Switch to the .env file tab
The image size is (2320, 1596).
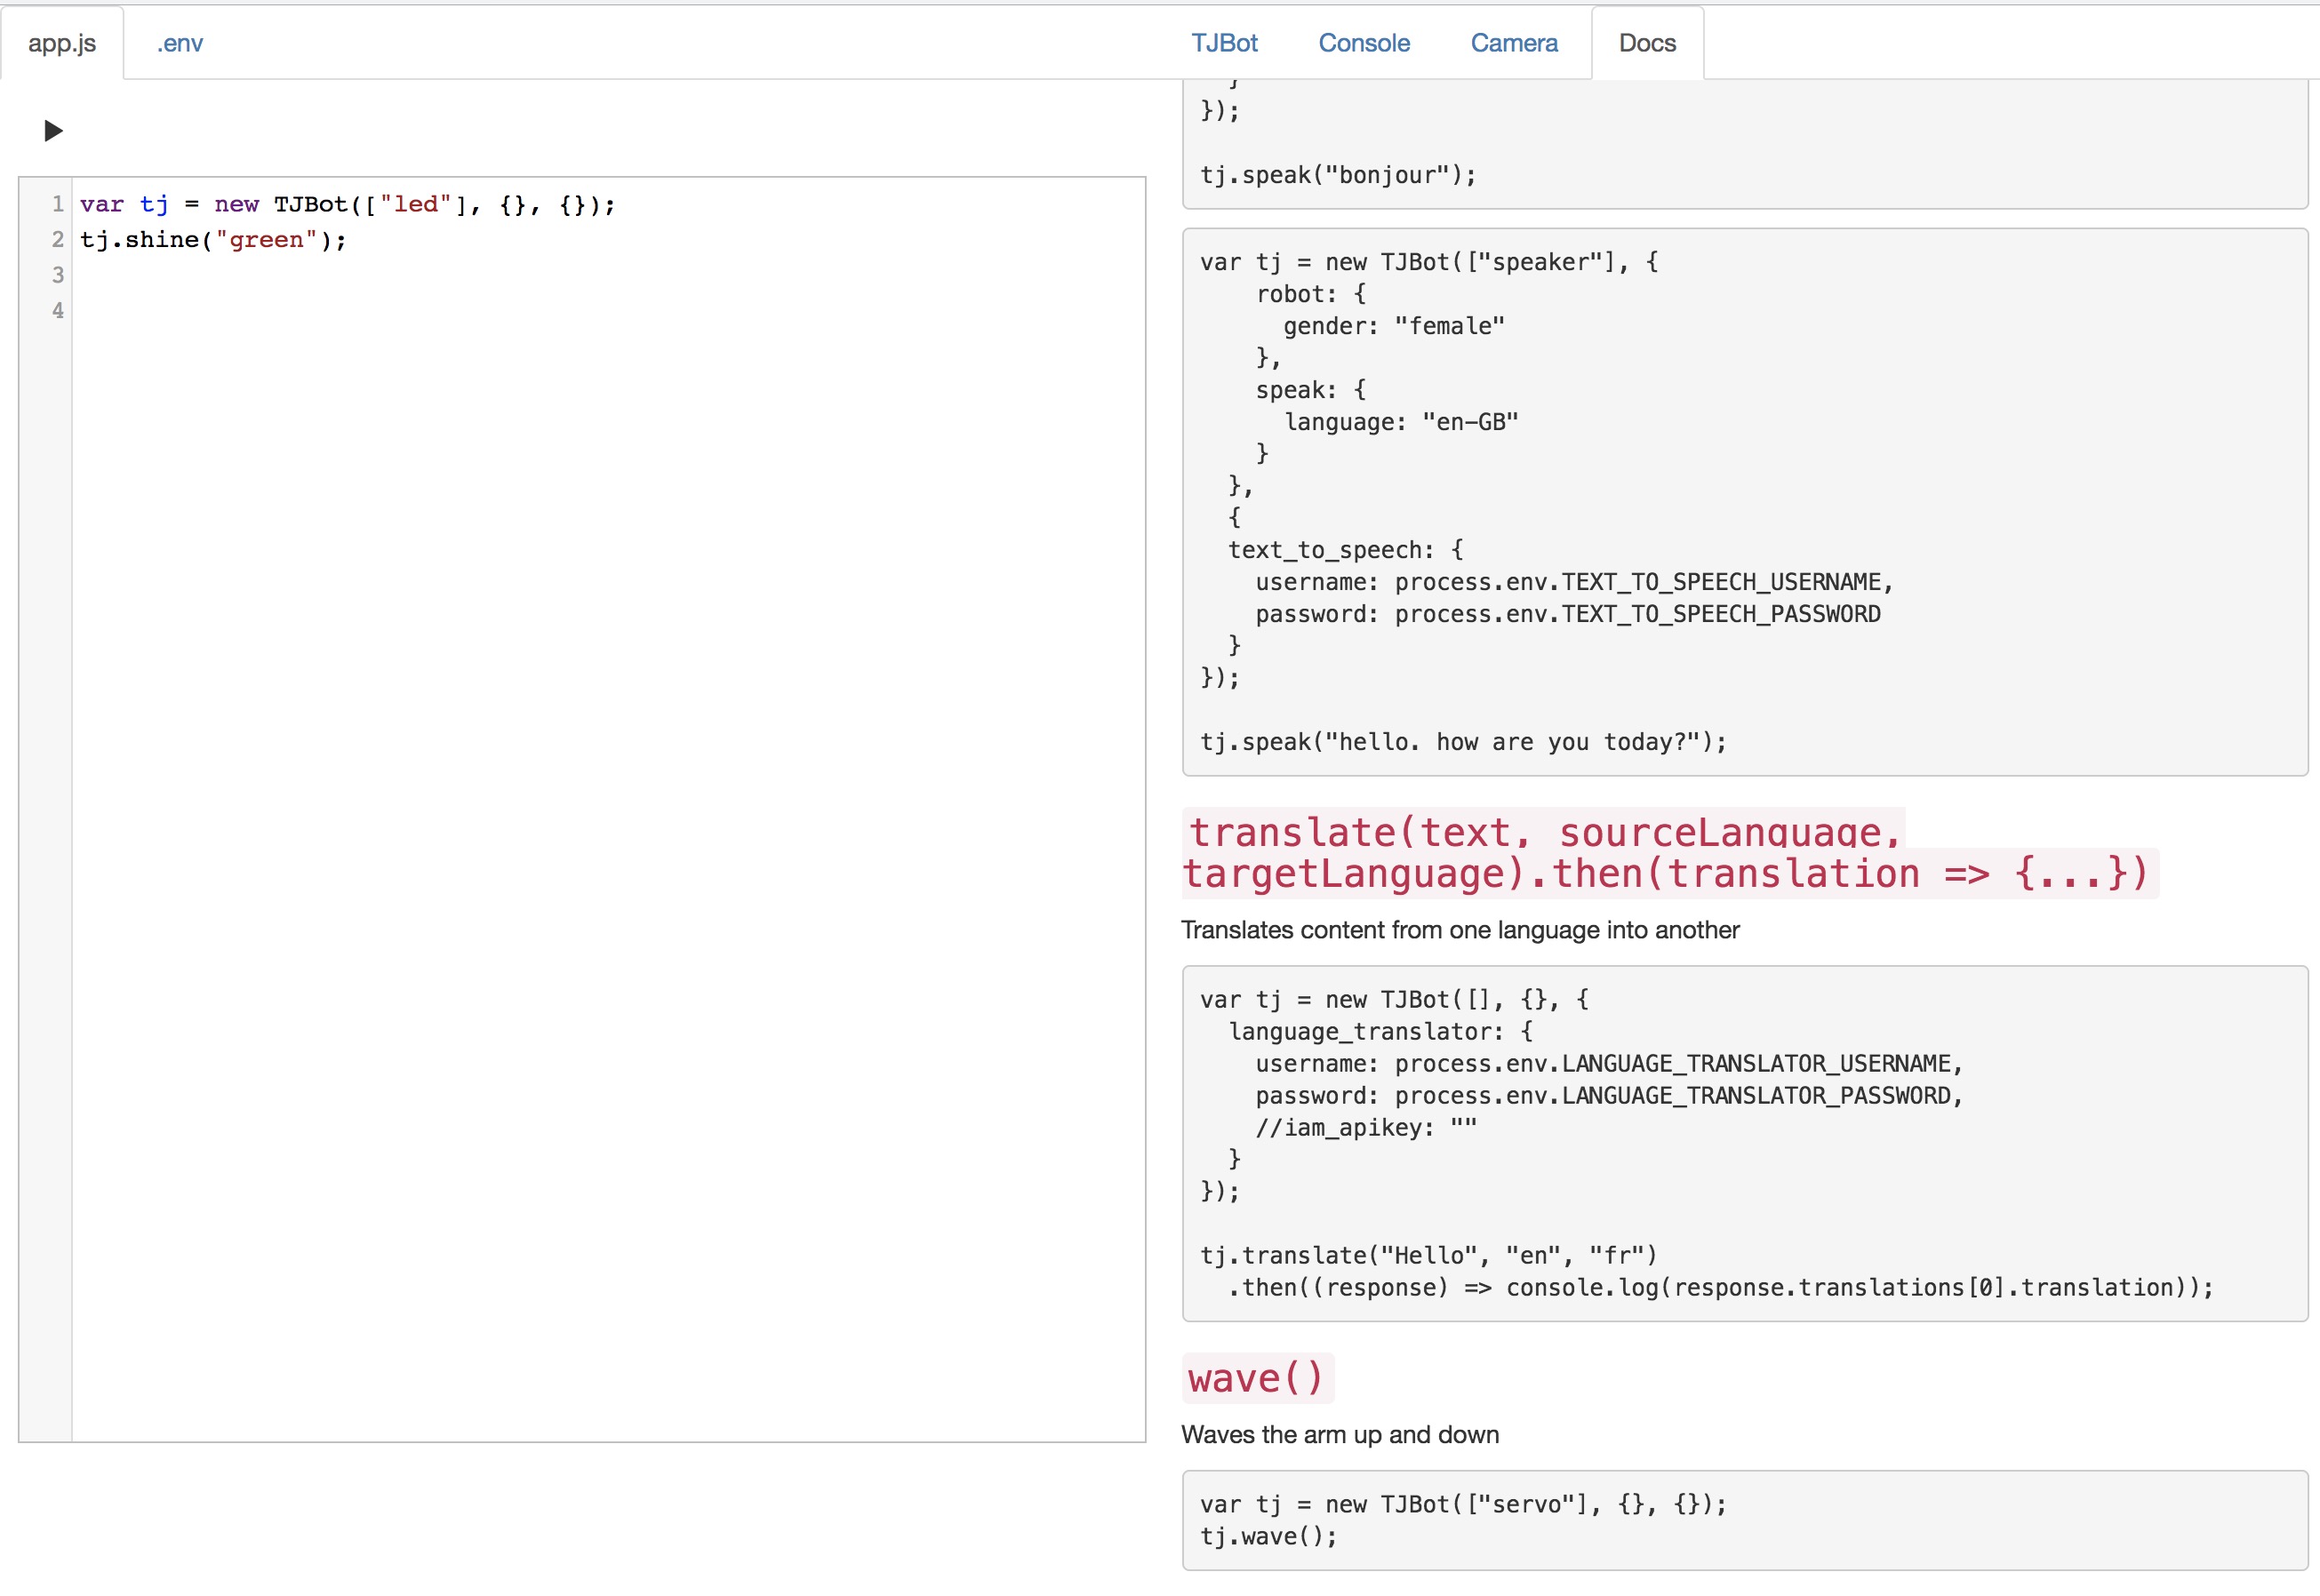(180, 43)
